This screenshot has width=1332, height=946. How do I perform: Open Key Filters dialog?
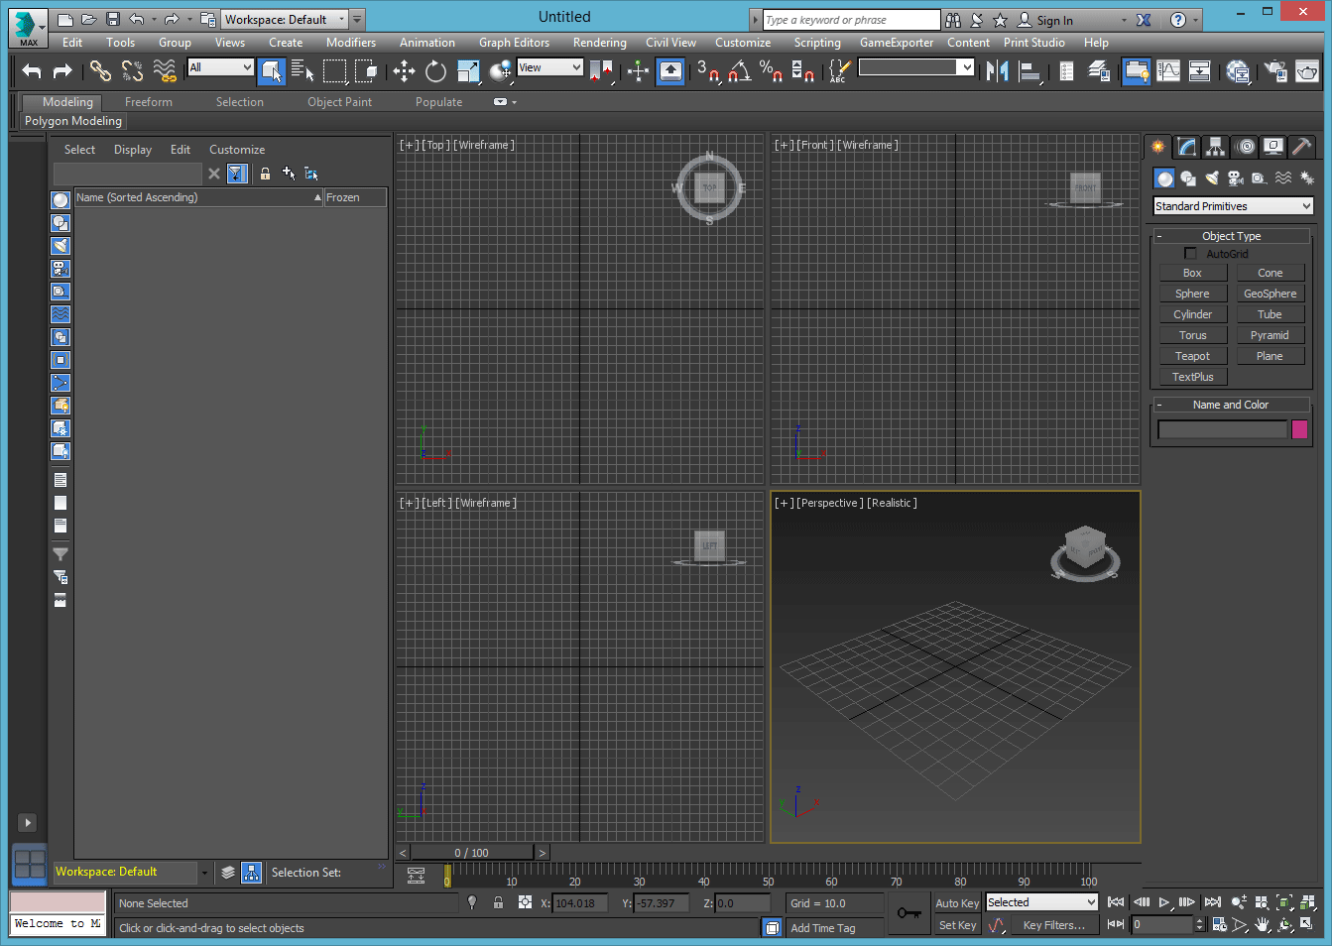coord(1054,925)
